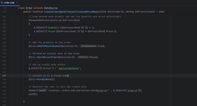The height and width of the screenshot is (106, 197).
Task: Click the sticky line 'class Order extends DataSource'
Action: (x=38, y=8)
